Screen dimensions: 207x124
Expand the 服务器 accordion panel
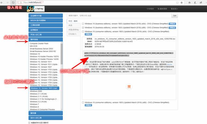[46, 113]
